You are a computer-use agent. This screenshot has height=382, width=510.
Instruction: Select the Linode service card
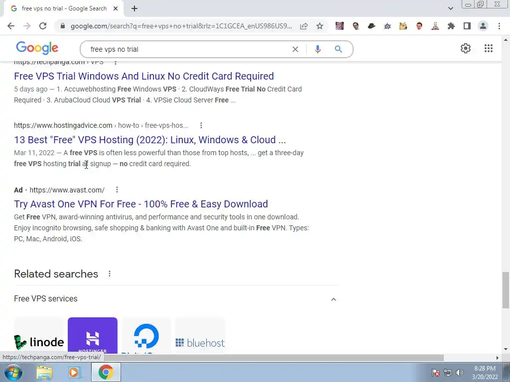coord(39,335)
